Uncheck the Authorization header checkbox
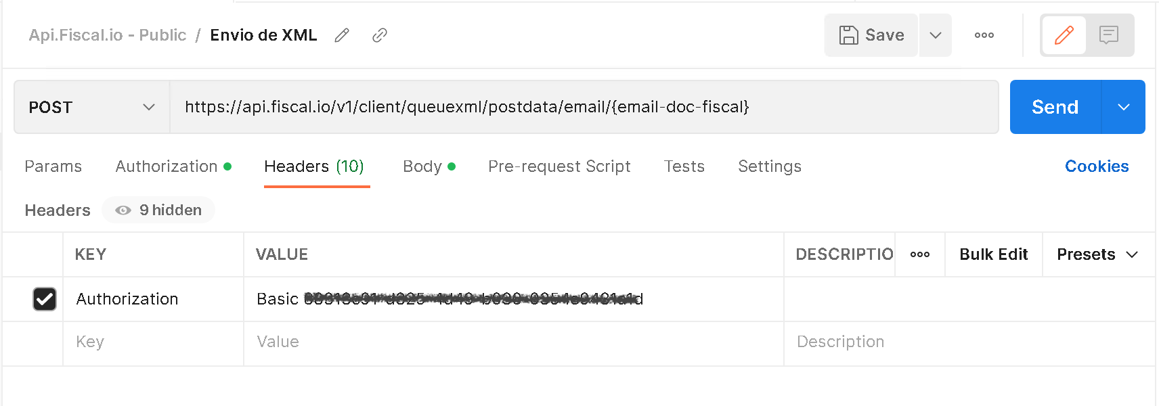Image resolution: width=1159 pixels, height=406 pixels. point(45,299)
